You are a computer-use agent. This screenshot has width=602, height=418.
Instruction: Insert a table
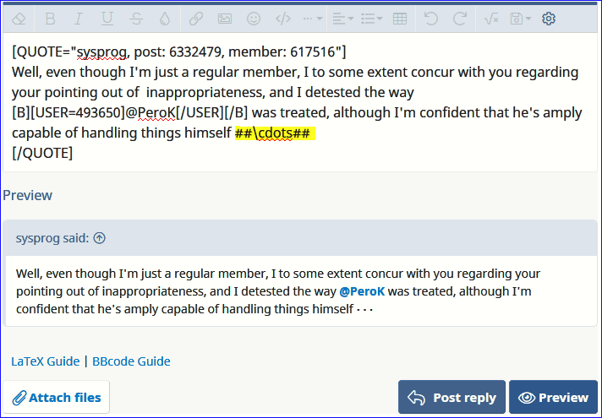tap(400, 19)
